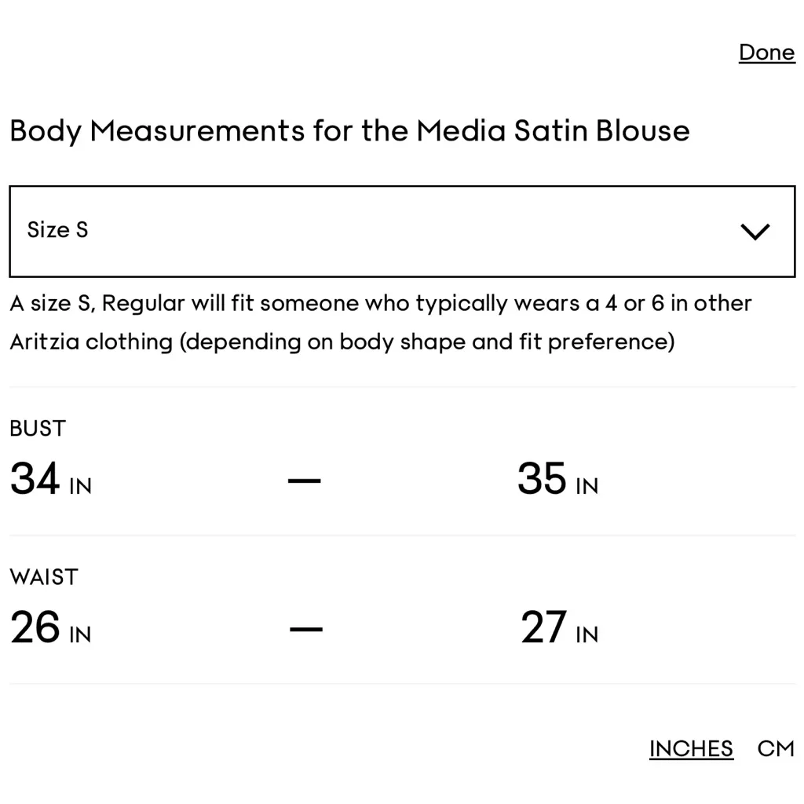Click "Media Satin Blouse" in the title
Viewport: 804px width, 804px height.
pyautogui.click(x=553, y=130)
